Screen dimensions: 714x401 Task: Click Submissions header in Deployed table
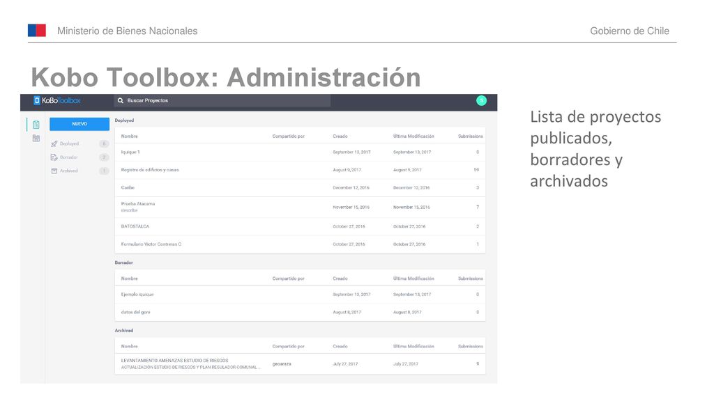click(471, 136)
